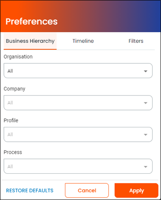Image resolution: width=161 pixels, height=200 pixels.
Task: Expand the Process dropdown field
Action: click(x=78, y=166)
